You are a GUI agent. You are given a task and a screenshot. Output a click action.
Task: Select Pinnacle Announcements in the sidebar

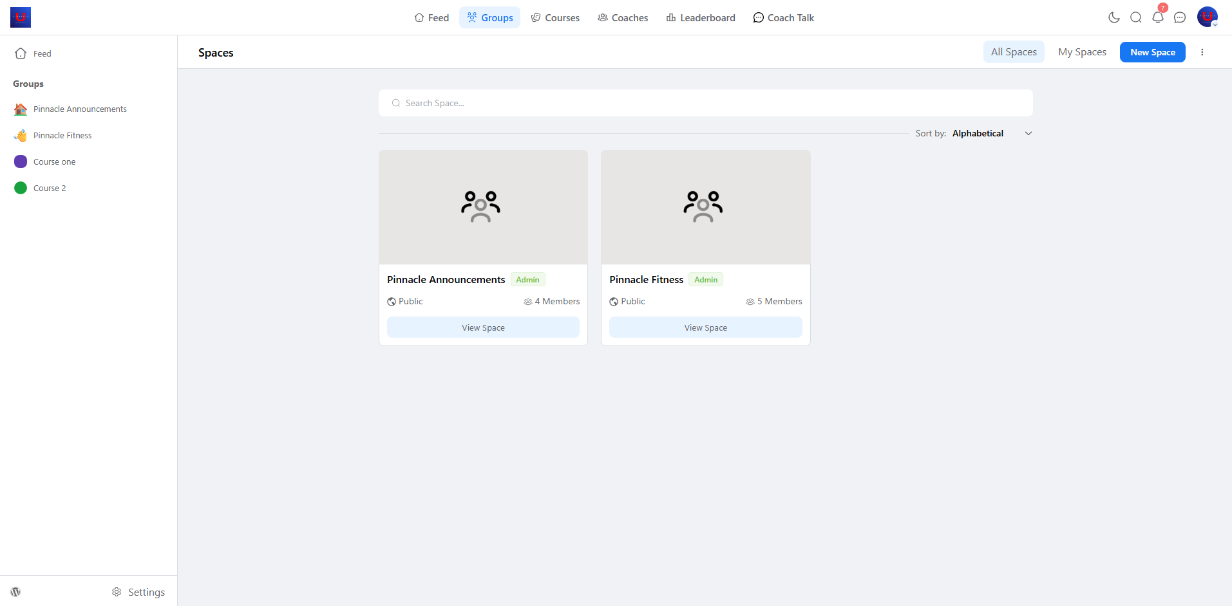80,109
